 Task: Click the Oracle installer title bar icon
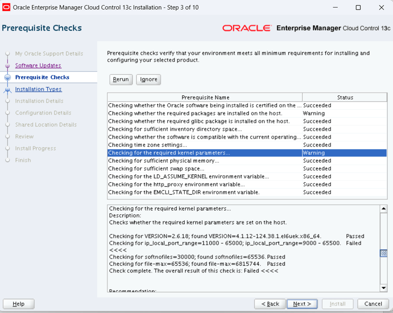pos(6,8)
